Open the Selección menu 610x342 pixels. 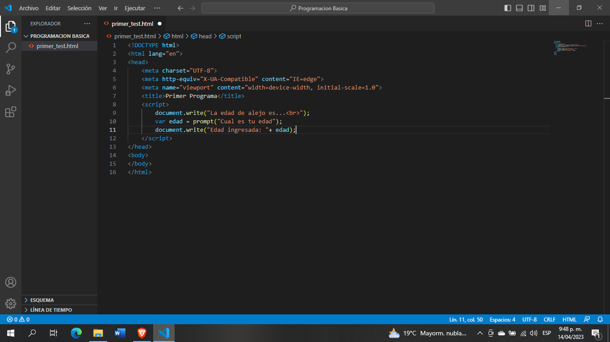(x=79, y=8)
